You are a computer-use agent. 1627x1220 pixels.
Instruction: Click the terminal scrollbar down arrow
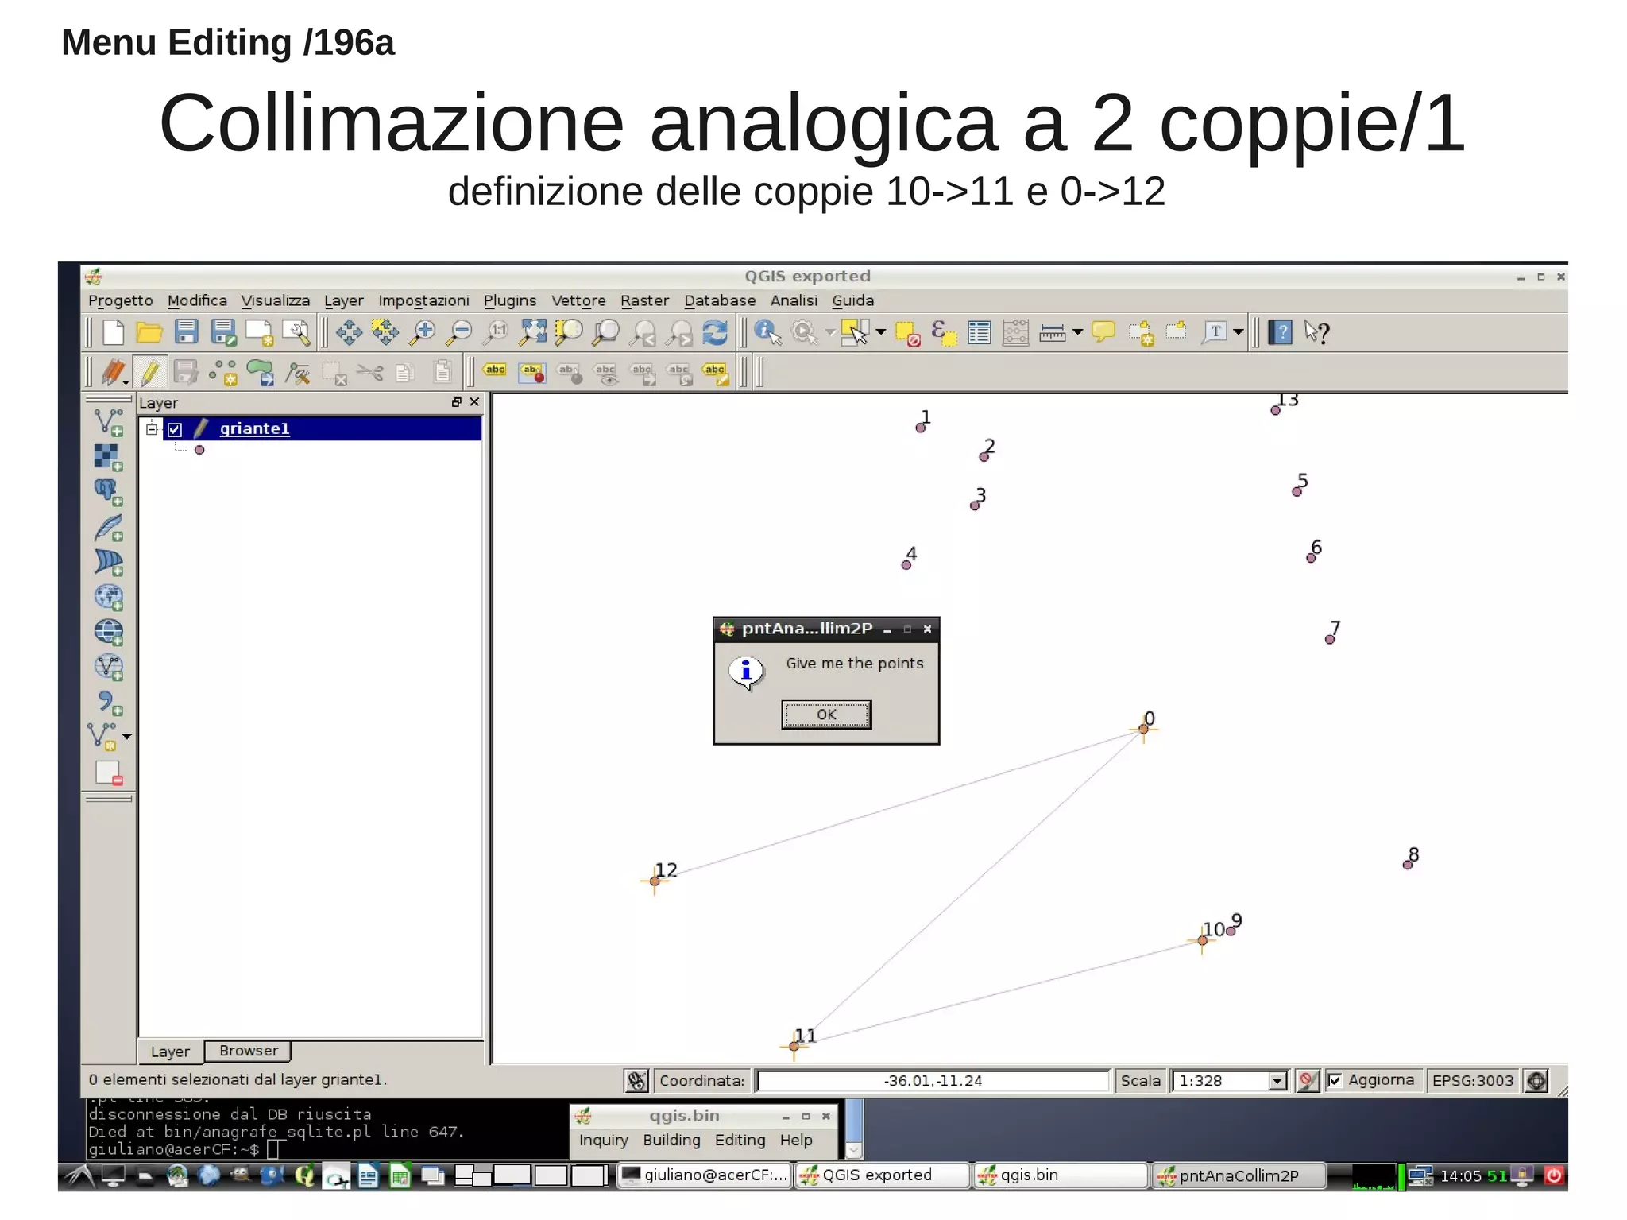point(854,1150)
